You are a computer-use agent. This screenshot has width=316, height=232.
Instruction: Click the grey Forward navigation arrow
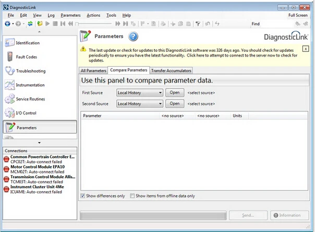coord(18,24)
